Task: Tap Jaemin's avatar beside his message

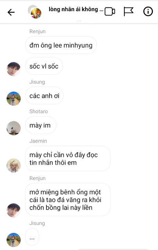Action: click(x=14, y=165)
